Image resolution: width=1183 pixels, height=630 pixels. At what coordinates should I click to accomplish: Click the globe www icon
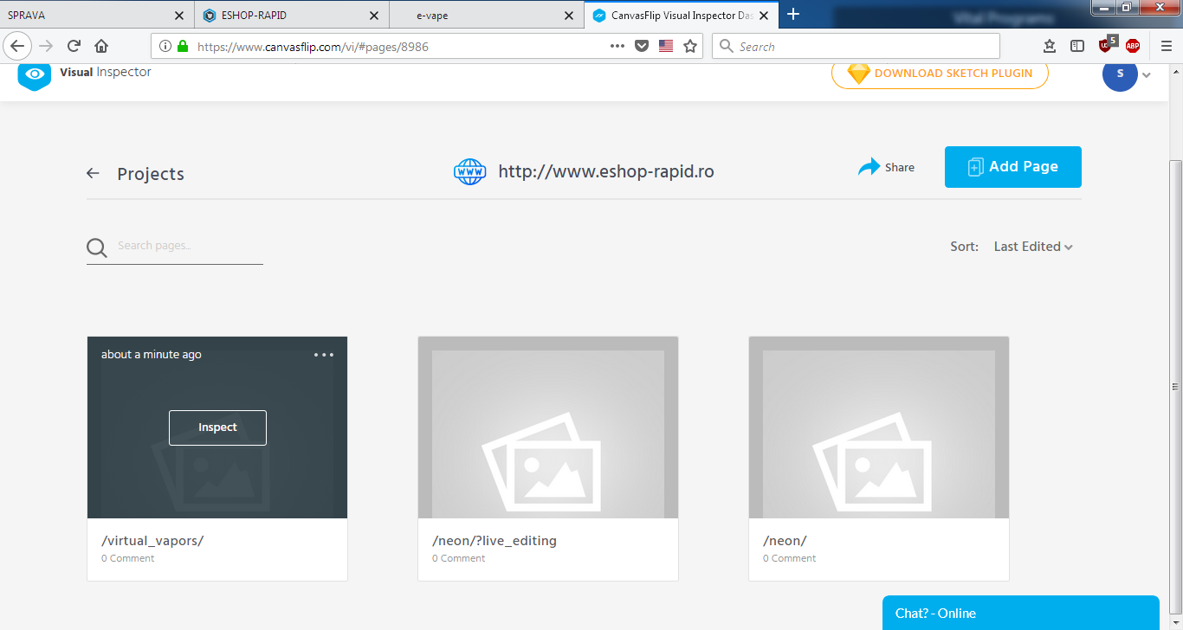click(x=470, y=171)
